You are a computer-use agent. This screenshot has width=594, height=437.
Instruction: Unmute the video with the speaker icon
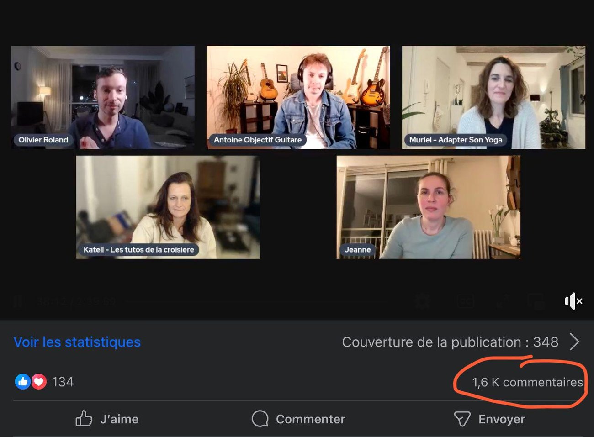[573, 301]
